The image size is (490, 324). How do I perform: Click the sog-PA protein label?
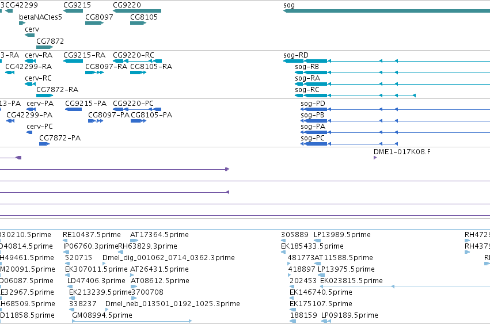pyautogui.click(x=313, y=127)
